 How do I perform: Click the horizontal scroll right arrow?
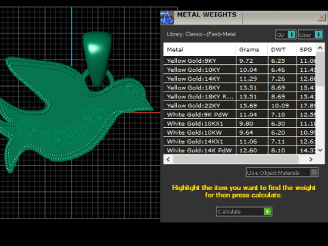[x=311, y=159]
